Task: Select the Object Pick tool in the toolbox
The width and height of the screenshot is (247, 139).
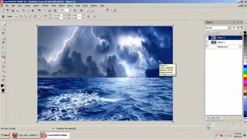Action: coord(3,24)
